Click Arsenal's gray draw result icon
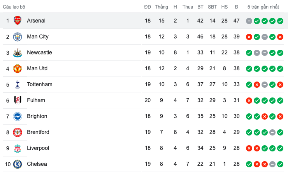The image size is (288, 172). [249, 21]
